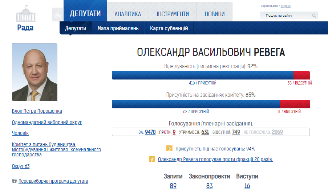Click the ПРОТИ votes count 9
The image size is (328, 194).
[174, 132]
